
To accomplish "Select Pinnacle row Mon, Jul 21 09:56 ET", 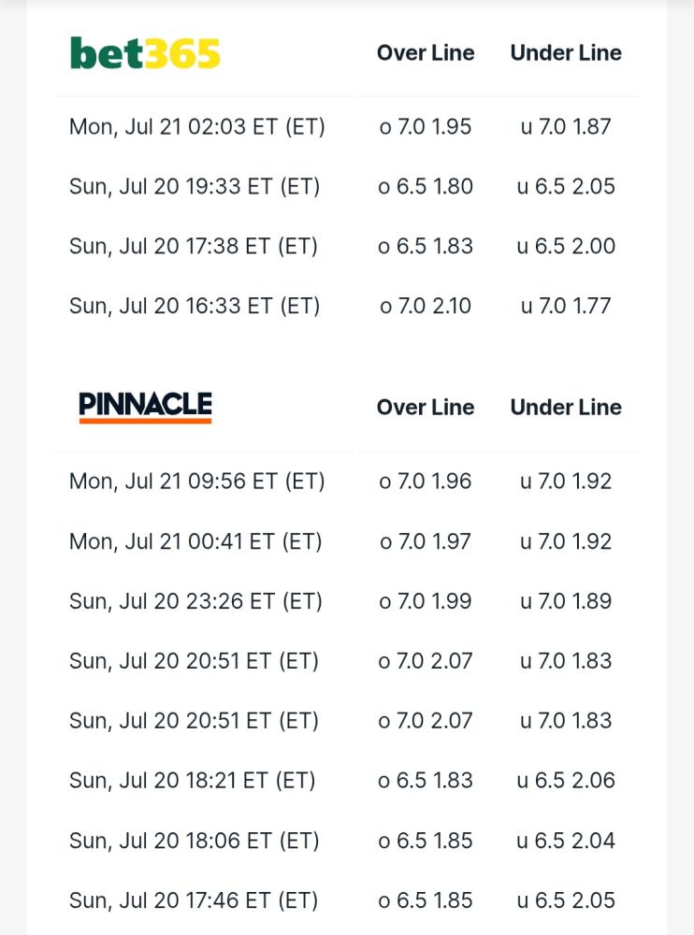I will (x=346, y=482).
